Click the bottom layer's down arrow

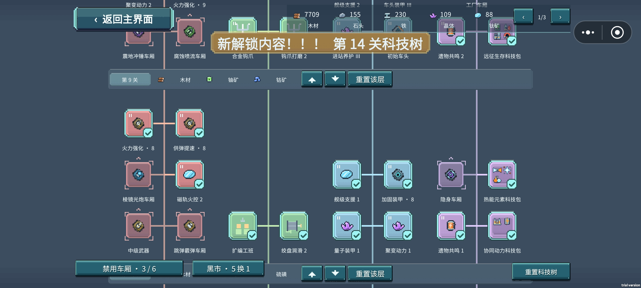click(x=335, y=273)
